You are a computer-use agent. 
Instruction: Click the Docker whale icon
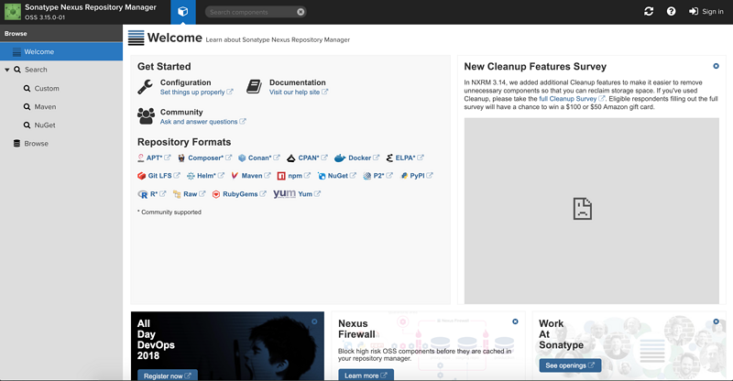click(x=340, y=158)
